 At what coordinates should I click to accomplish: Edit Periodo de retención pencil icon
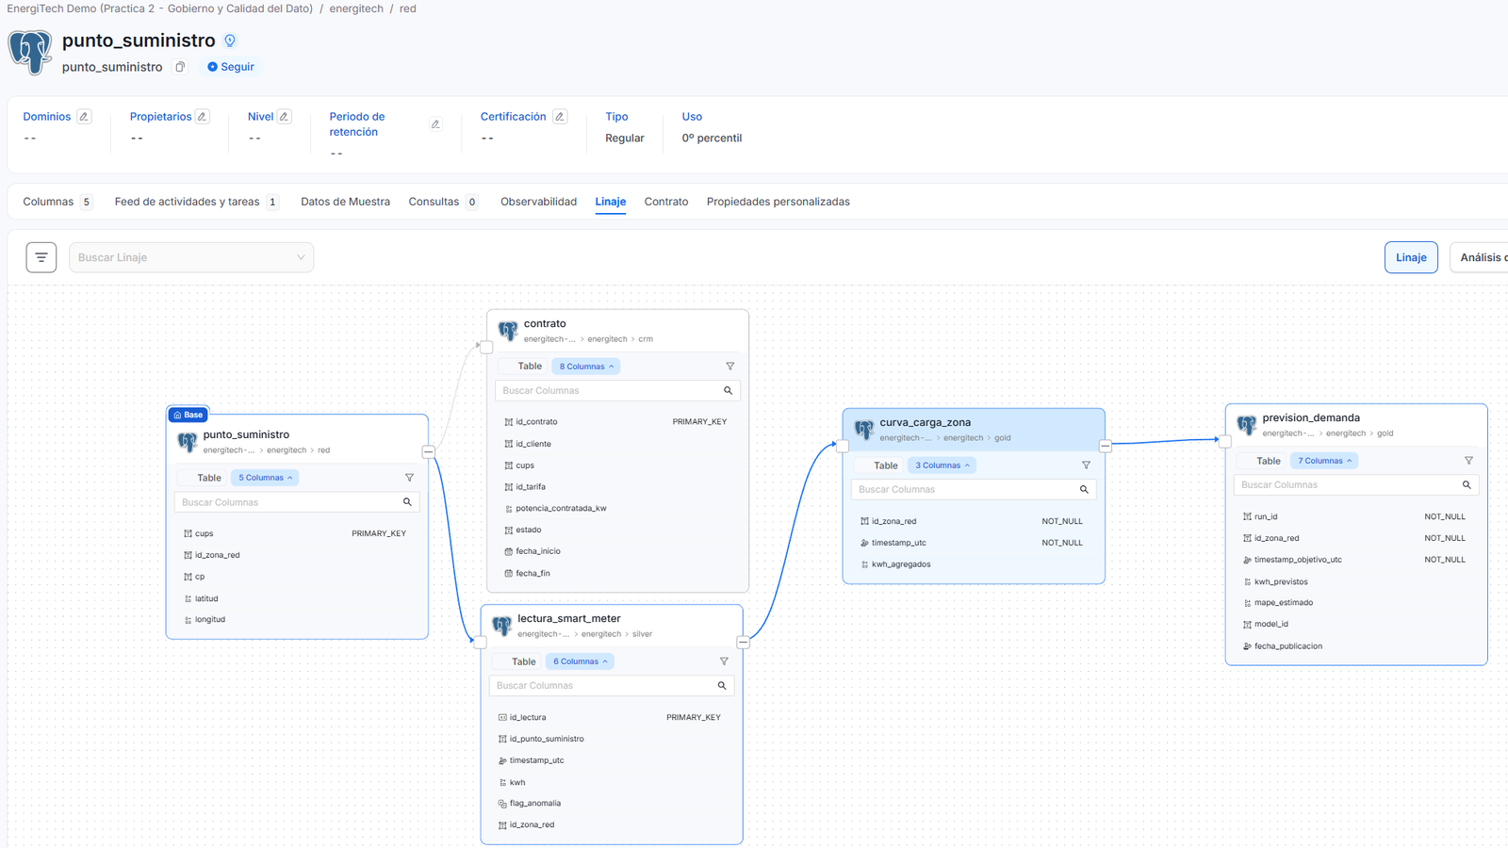(x=435, y=124)
